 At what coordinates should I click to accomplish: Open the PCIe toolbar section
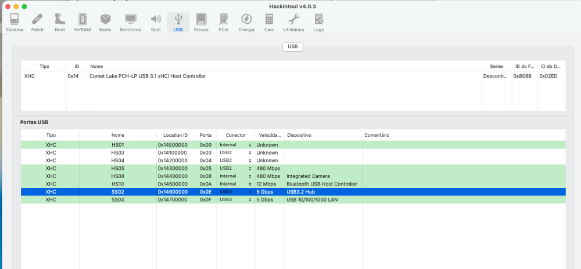point(224,22)
